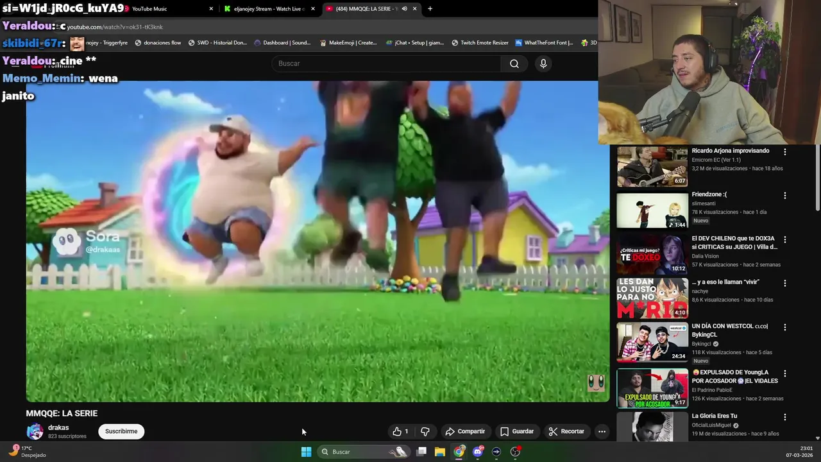The image size is (821, 462).
Task: Open the drakas channel avatar
Action: [x=35, y=431]
